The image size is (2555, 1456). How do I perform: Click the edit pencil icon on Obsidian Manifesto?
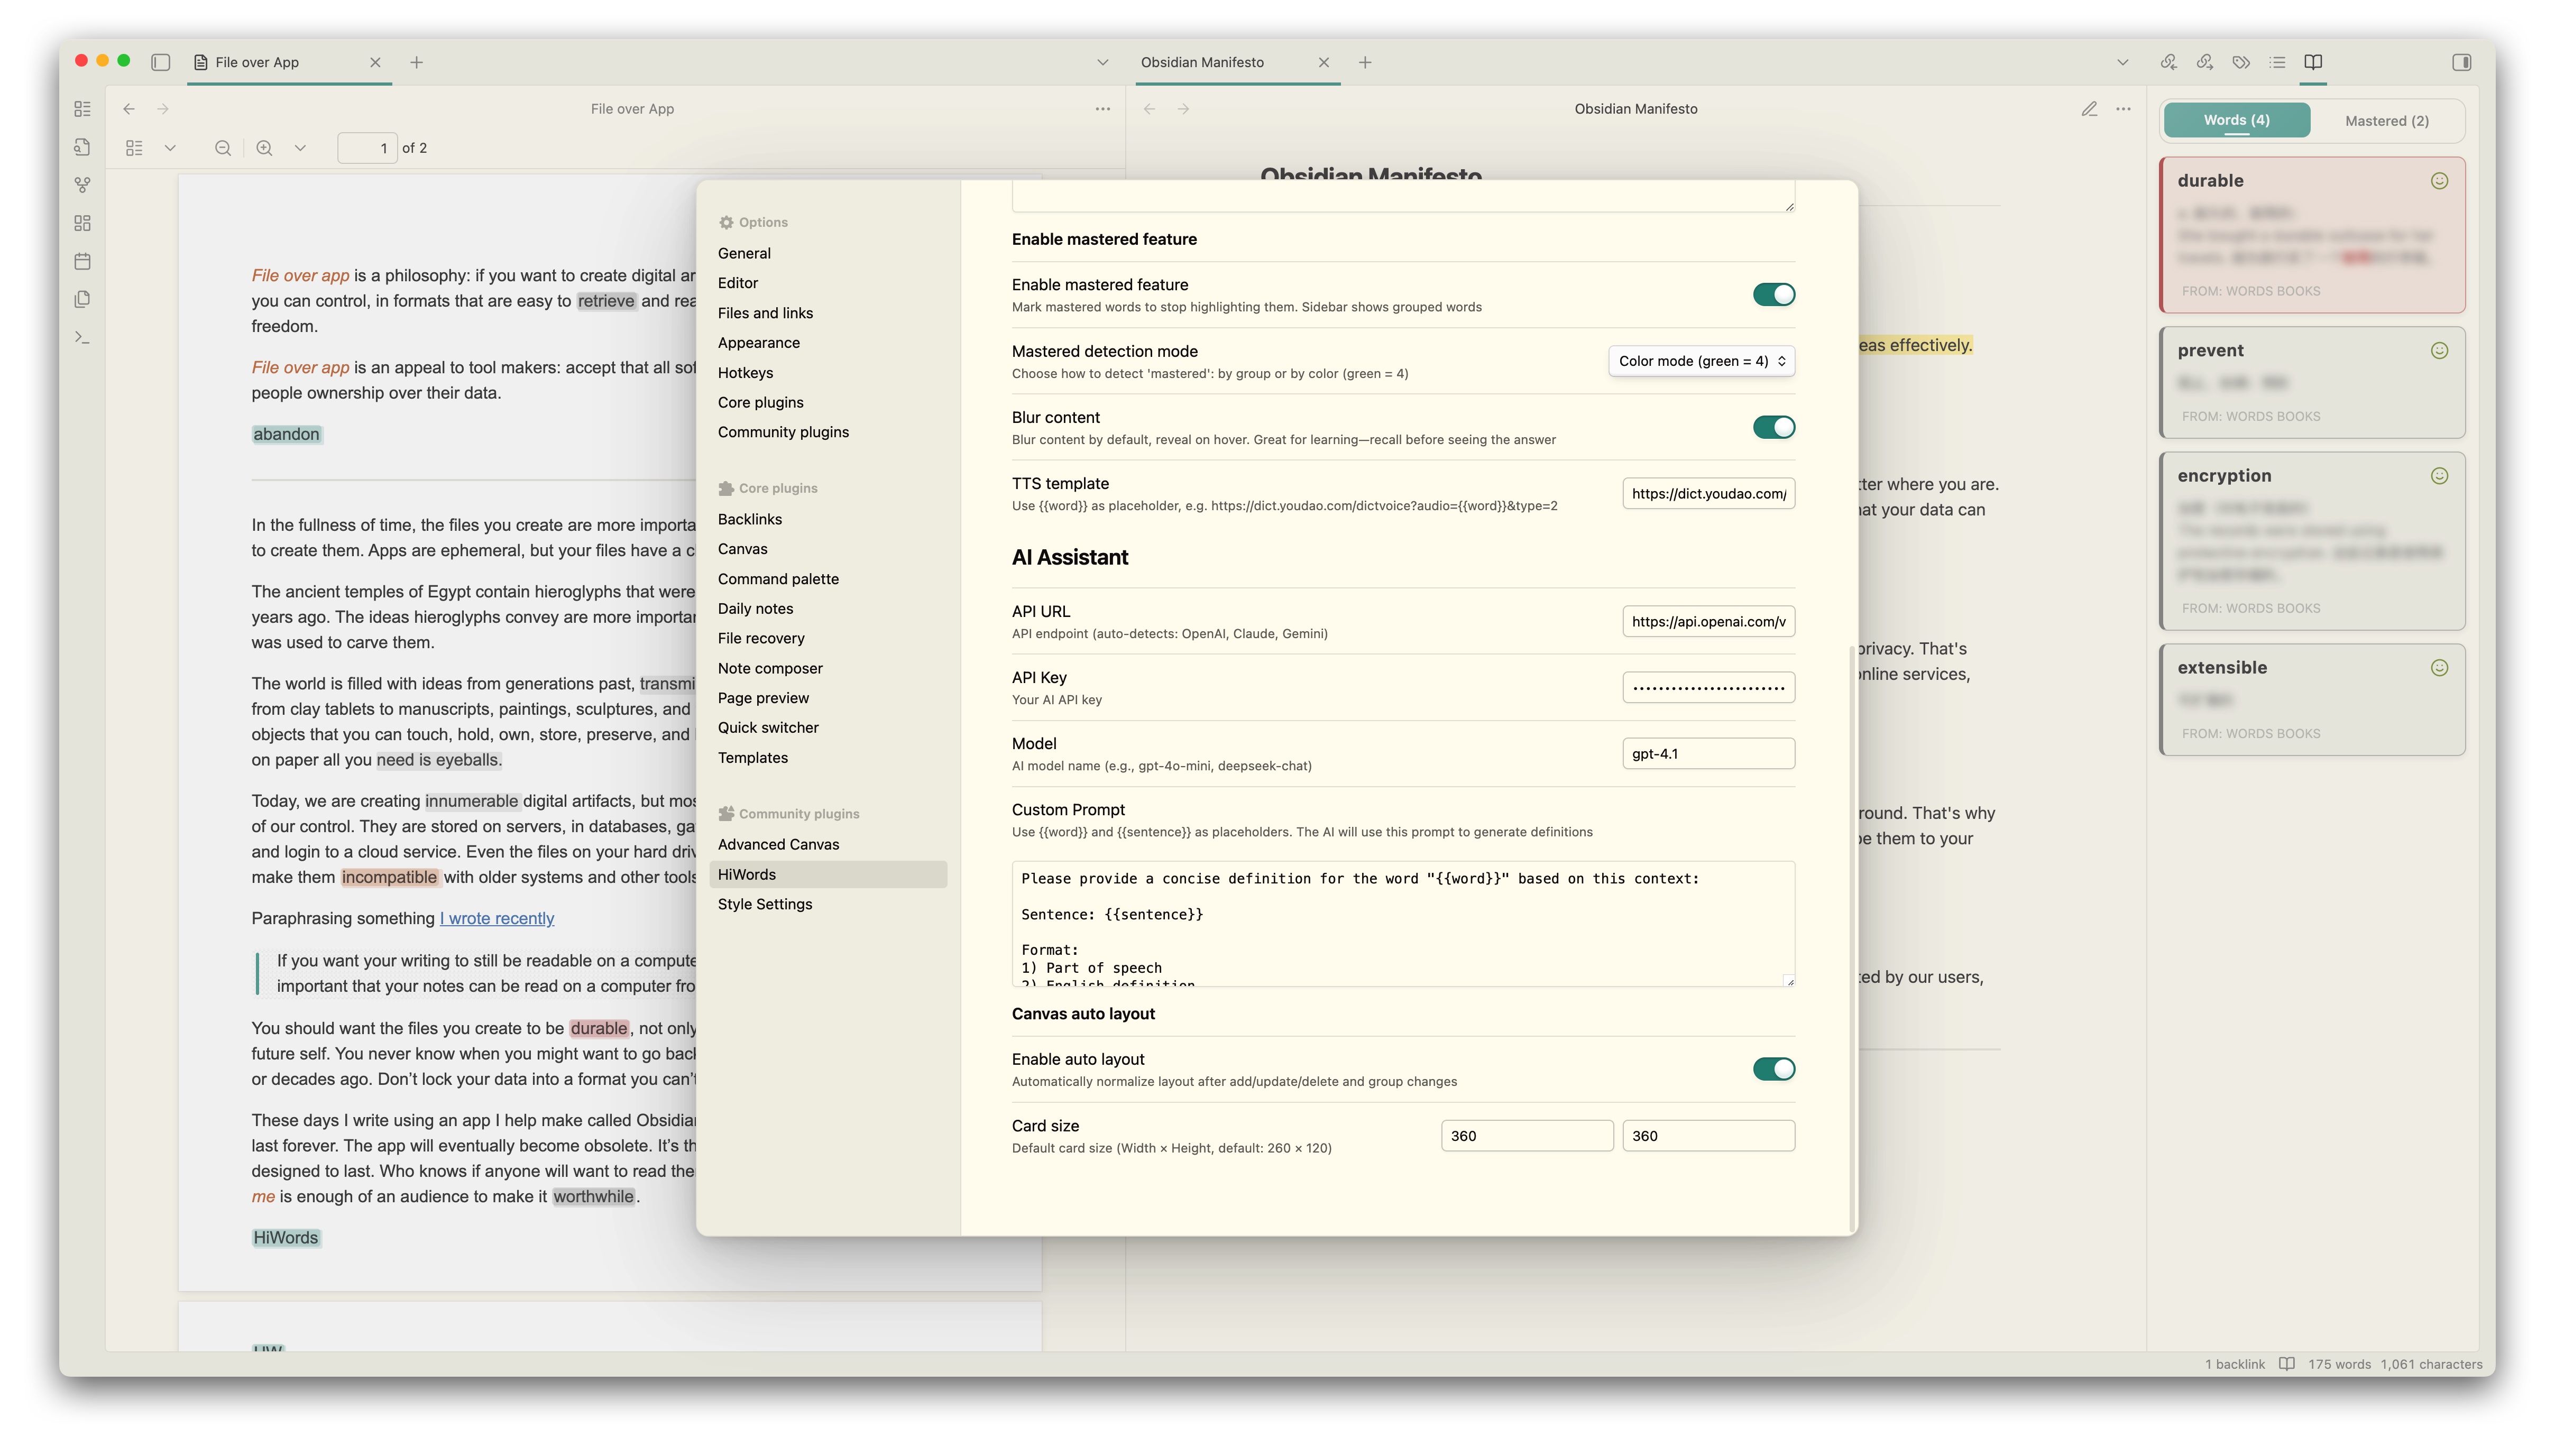[2089, 109]
